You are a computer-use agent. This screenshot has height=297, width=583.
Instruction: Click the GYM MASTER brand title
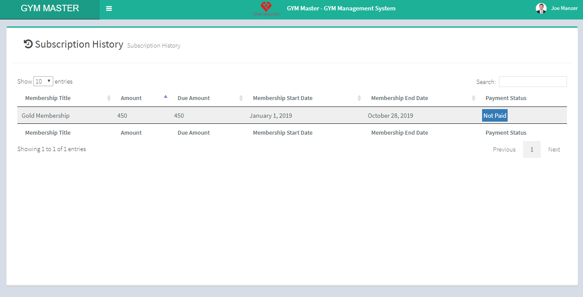(x=50, y=8)
